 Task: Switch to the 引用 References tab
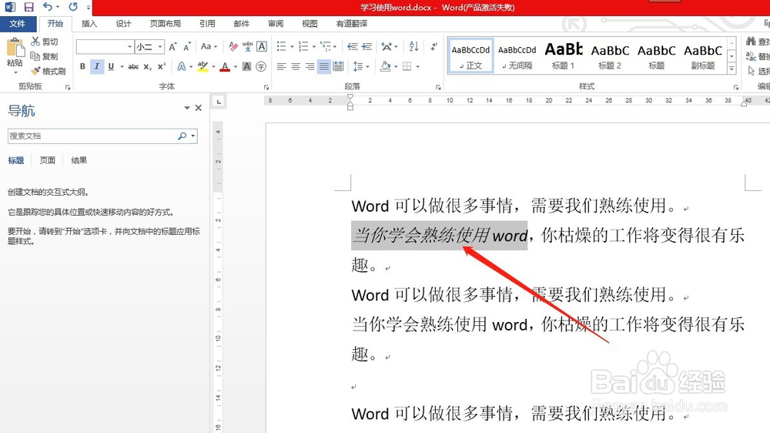(x=207, y=24)
